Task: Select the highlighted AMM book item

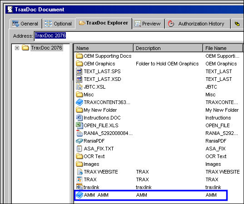Action: pyautogui.click(x=151, y=195)
